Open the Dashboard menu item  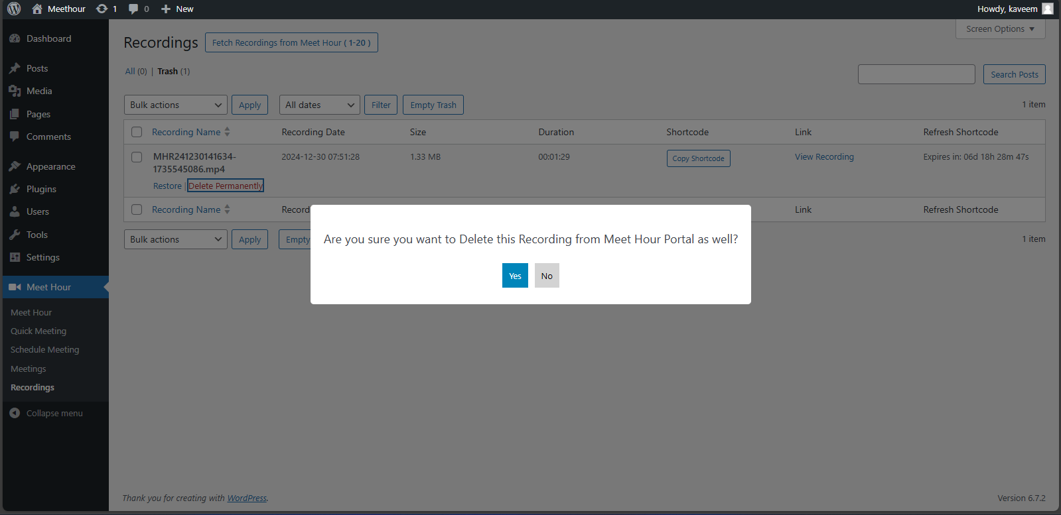coord(49,38)
